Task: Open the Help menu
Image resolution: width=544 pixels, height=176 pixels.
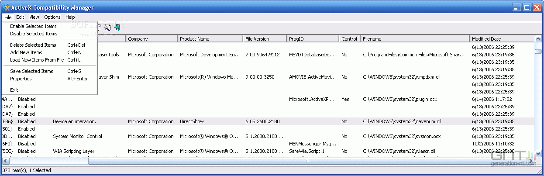Action: click(x=70, y=17)
